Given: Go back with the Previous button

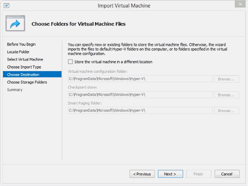Looking at the screenshot, I should click(x=143, y=174).
